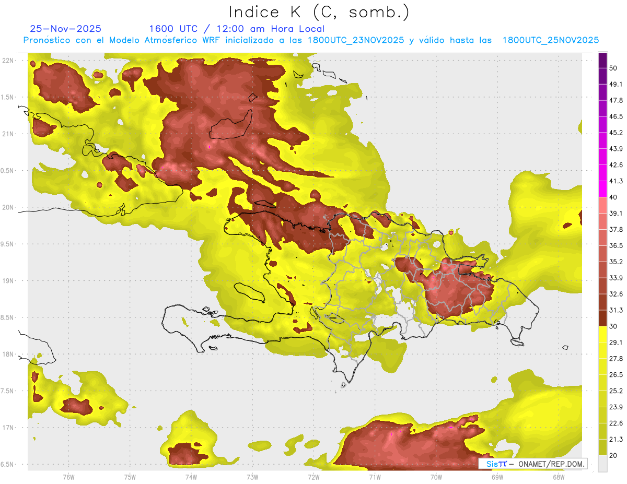Screen dimensions: 627x484
Task: Click the colorbar value "26.5"
Action: click(616, 375)
